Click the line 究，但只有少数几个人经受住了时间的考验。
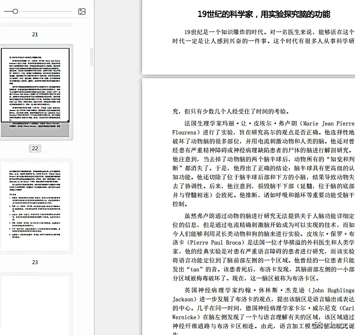The width and height of the screenshot is (355, 335). (231, 111)
